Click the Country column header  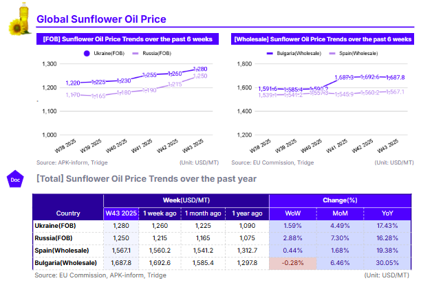coord(67,212)
